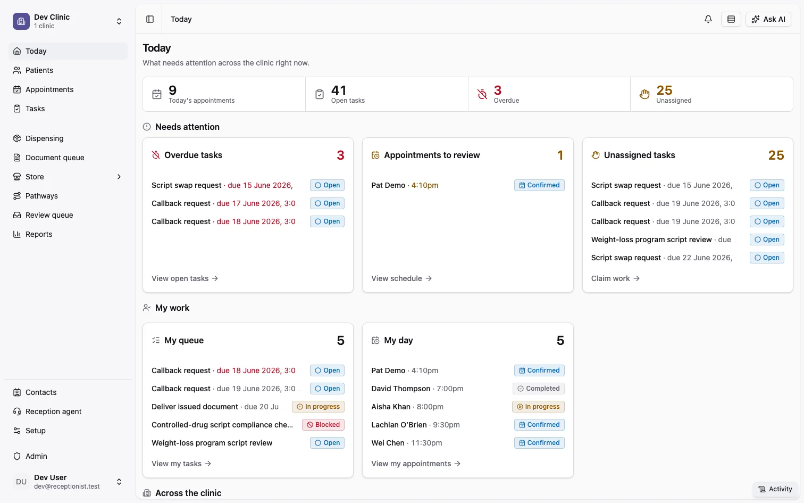Open Tasks in the sidebar

(68, 109)
